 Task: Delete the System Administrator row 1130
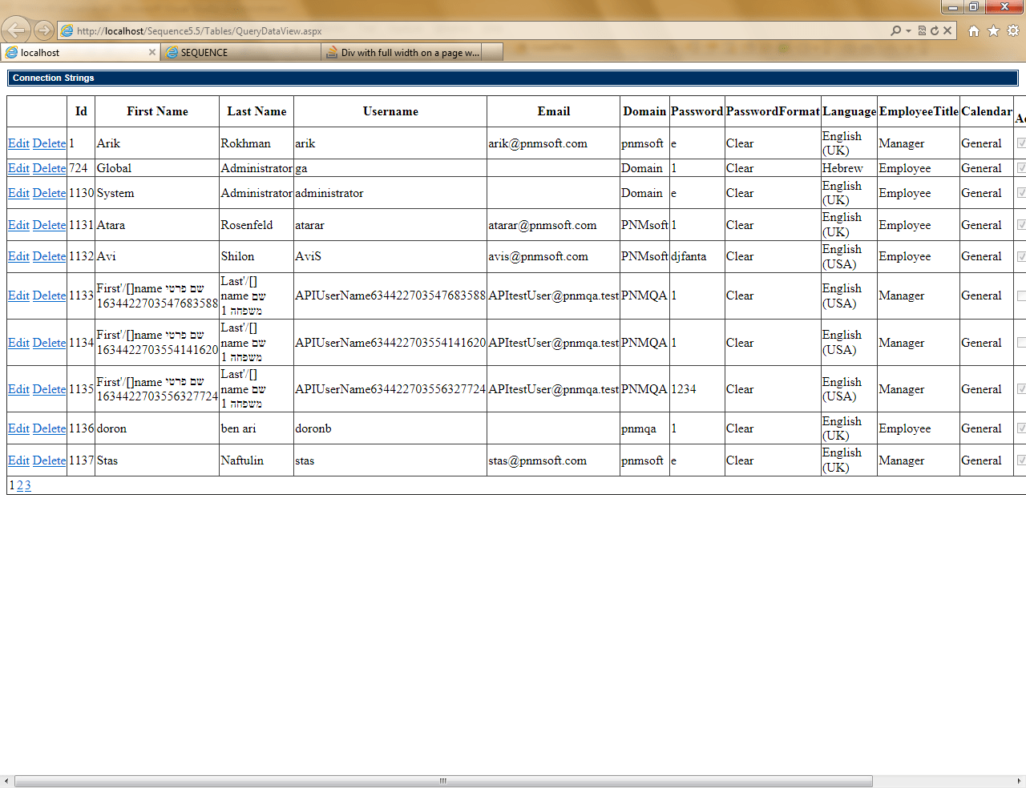click(49, 193)
